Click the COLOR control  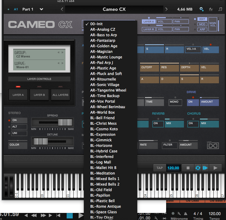pos(18,145)
